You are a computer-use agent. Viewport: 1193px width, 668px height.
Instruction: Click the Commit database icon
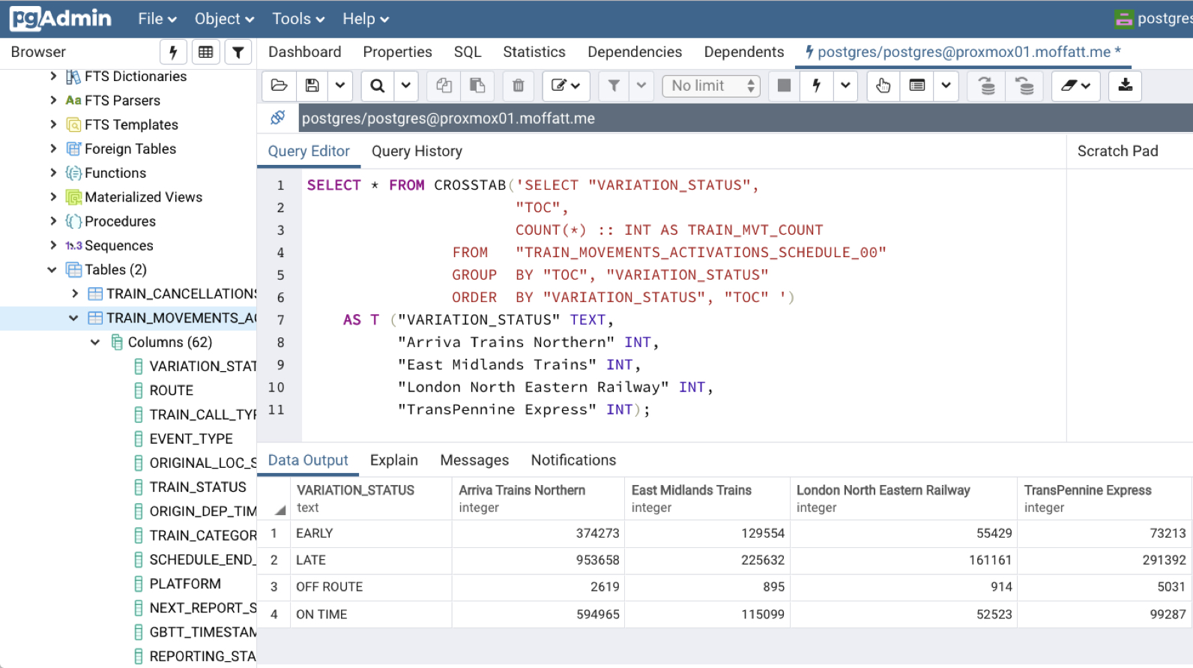(987, 85)
